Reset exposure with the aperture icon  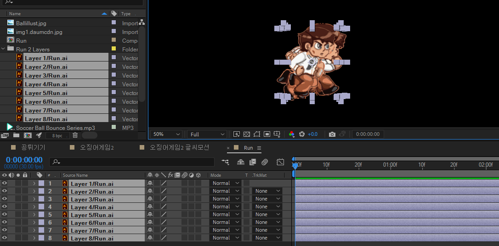click(302, 134)
